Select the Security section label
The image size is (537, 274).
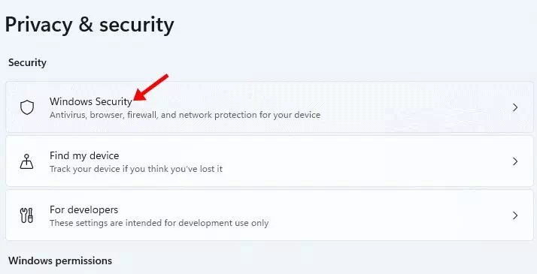[27, 62]
